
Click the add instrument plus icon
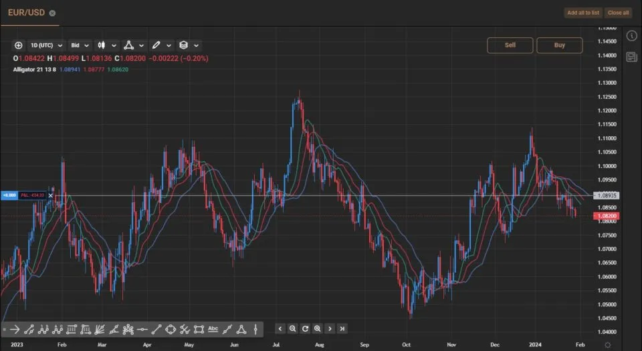click(x=18, y=45)
